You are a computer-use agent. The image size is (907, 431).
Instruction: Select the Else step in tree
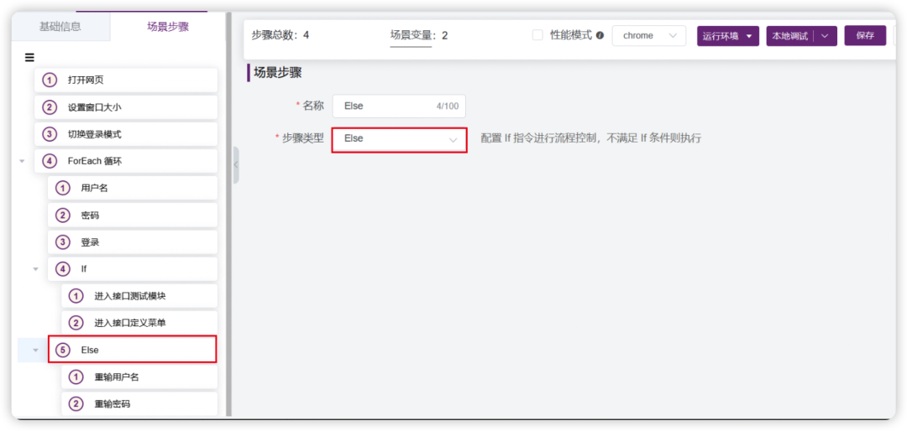coord(133,350)
